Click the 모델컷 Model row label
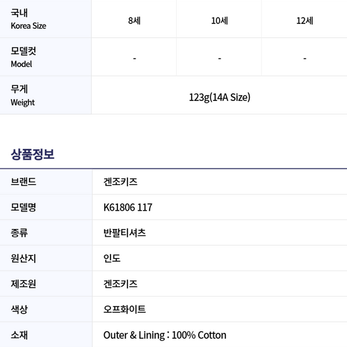The image size is (347, 347). coord(23,57)
